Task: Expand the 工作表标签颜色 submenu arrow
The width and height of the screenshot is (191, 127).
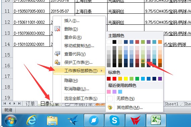Action: coord(102,71)
